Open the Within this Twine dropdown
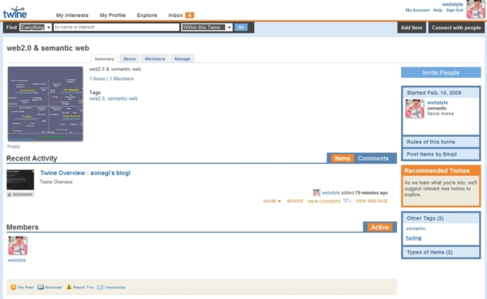 [207, 28]
